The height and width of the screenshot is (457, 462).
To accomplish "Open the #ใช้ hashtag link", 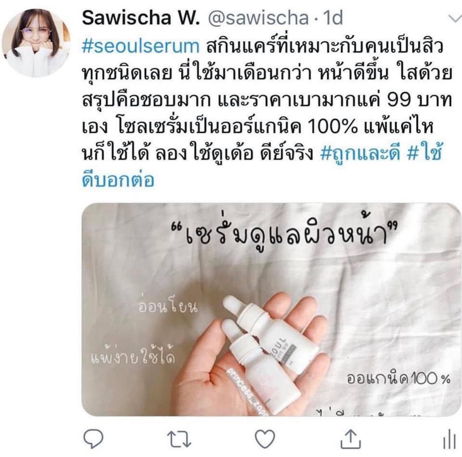I will tap(424, 152).
